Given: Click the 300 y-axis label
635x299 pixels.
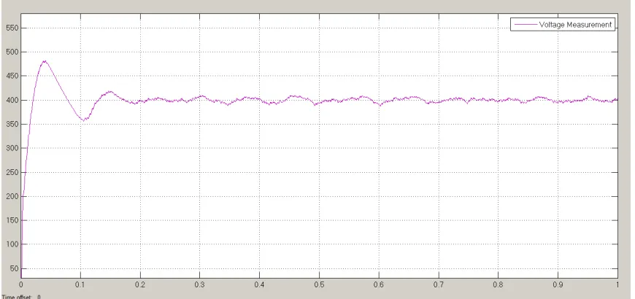Looking at the screenshot, I should tap(12, 149).
